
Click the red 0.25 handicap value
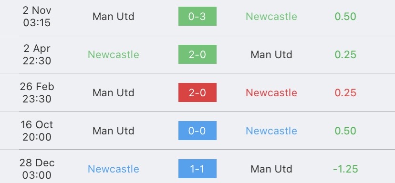pyautogui.click(x=345, y=92)
